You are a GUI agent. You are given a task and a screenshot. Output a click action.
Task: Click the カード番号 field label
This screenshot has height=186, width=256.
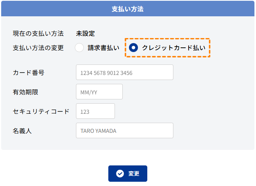[28, 73]
